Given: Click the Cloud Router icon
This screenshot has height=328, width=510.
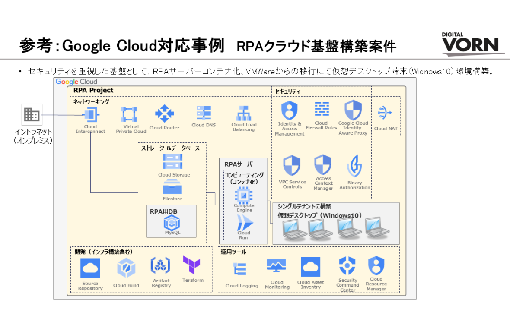Looking at the screenshot, I should (x=165, y=114).
